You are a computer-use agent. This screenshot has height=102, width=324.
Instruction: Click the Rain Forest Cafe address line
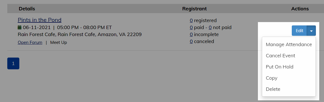[80, 34]
